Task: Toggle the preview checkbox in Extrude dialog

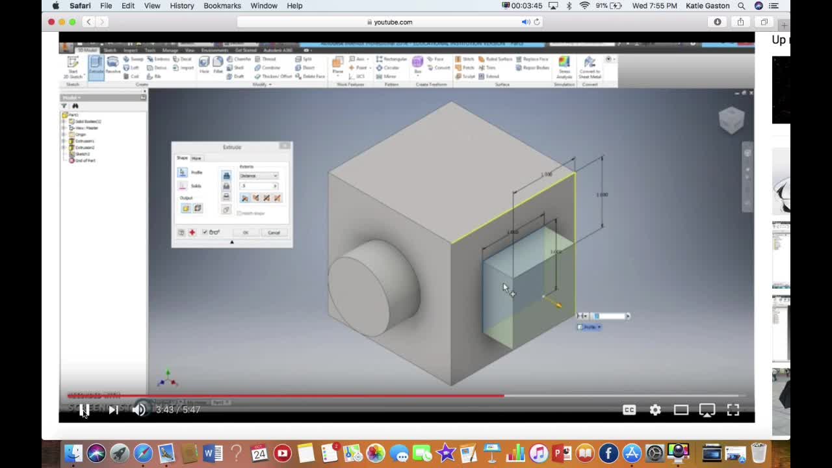Action: [x=205, y=232]
